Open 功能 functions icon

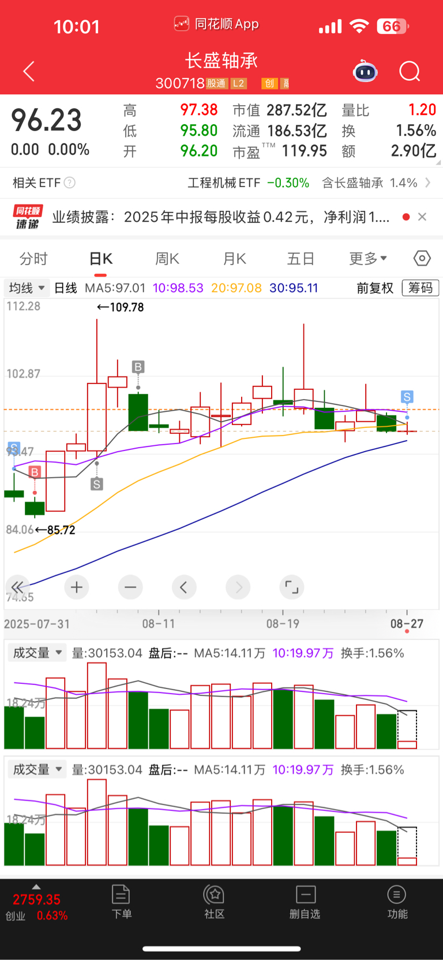pyautogui.click(x=397, y=901)
